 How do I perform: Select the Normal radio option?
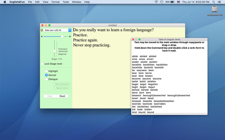pyautogui.click(x=46, y=75)
